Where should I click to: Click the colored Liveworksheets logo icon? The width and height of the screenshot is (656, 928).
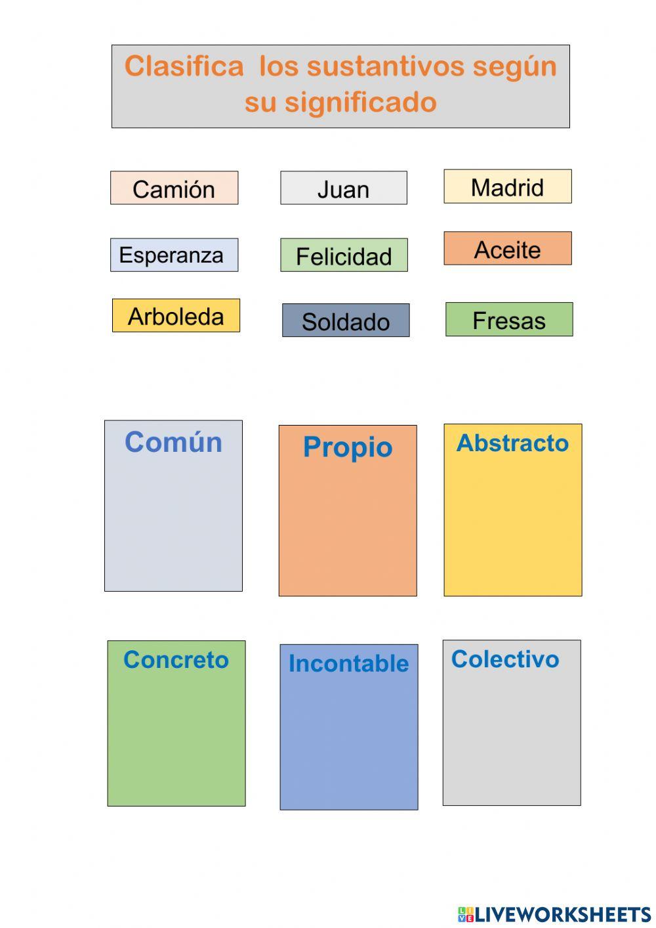point(466,914)
